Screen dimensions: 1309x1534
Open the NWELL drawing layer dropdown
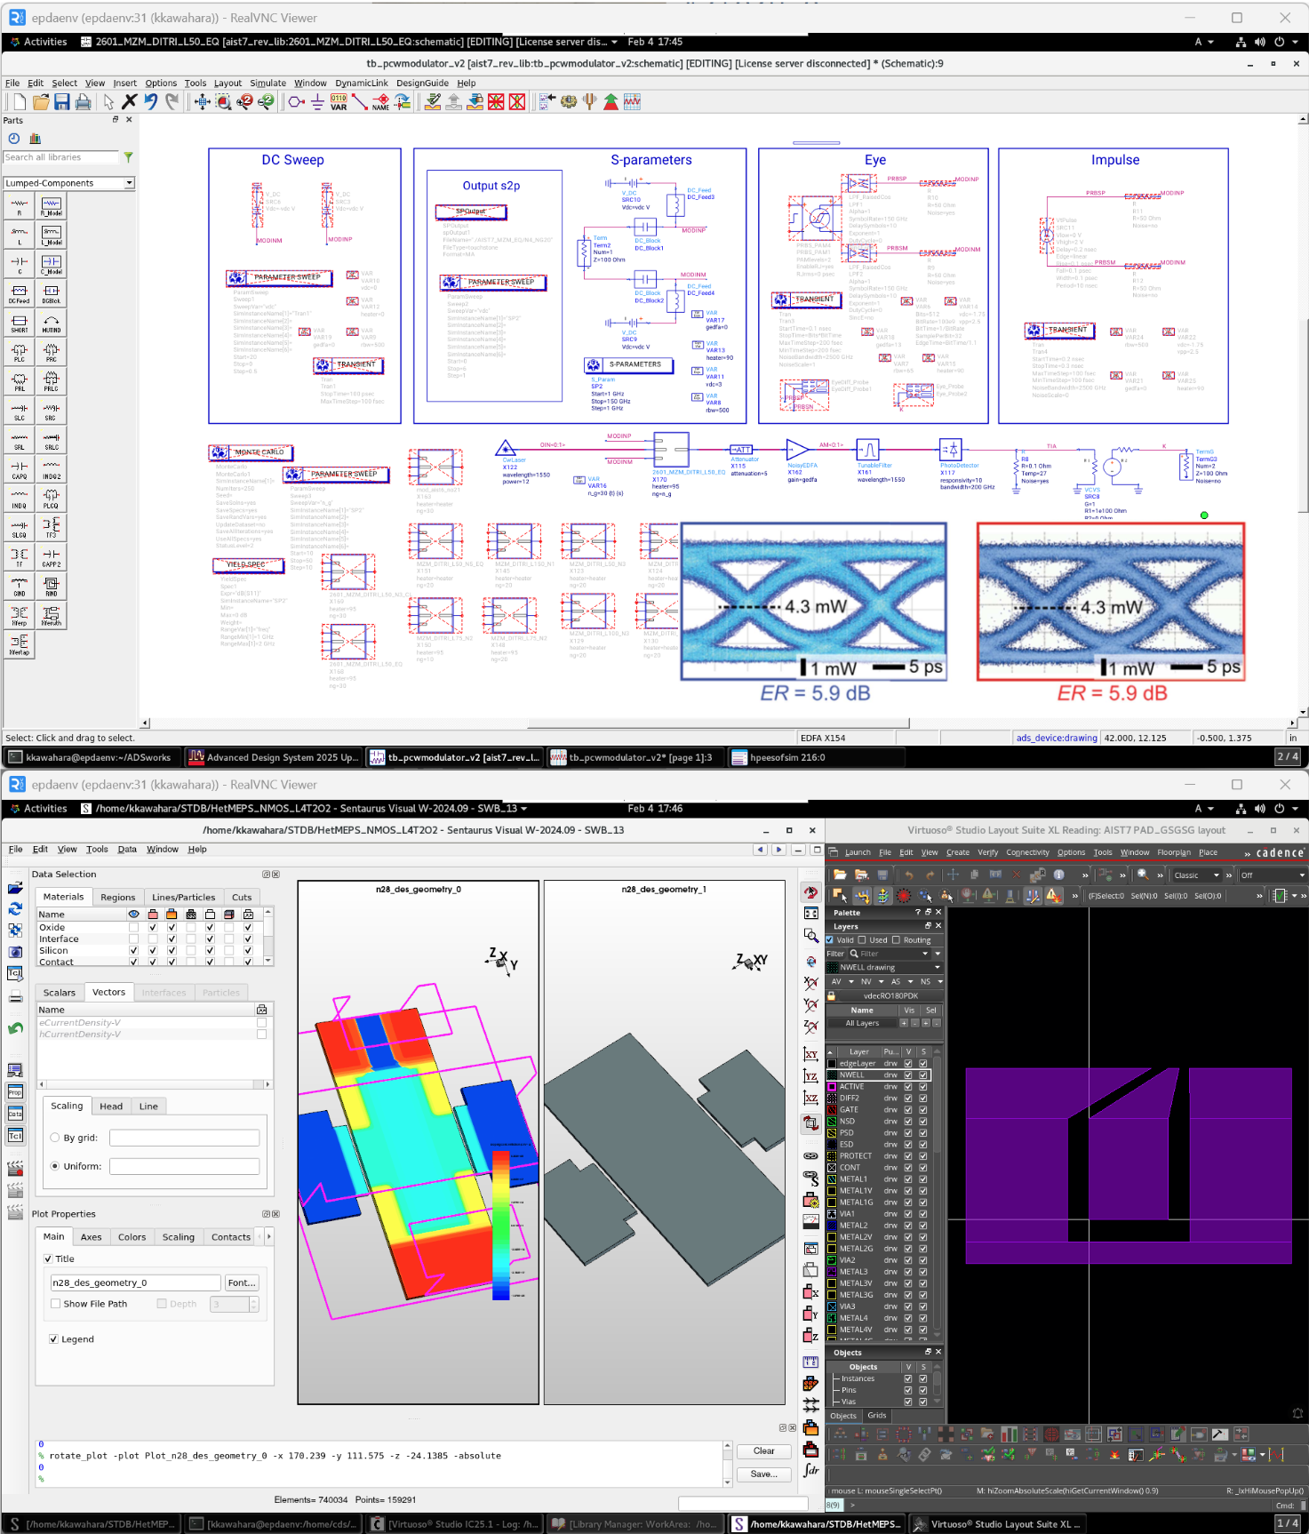937,968
